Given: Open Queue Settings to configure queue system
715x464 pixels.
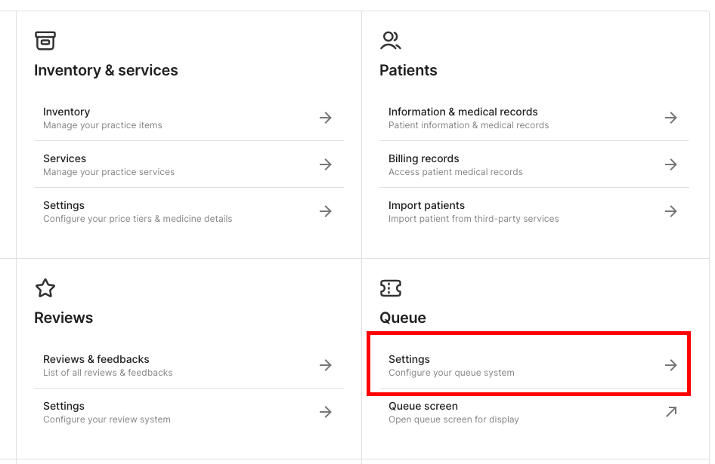Looking at the screenshot, I should [534, 365].
